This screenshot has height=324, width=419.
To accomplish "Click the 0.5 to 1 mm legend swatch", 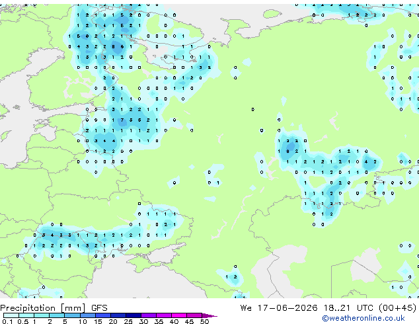I will 26,315.
